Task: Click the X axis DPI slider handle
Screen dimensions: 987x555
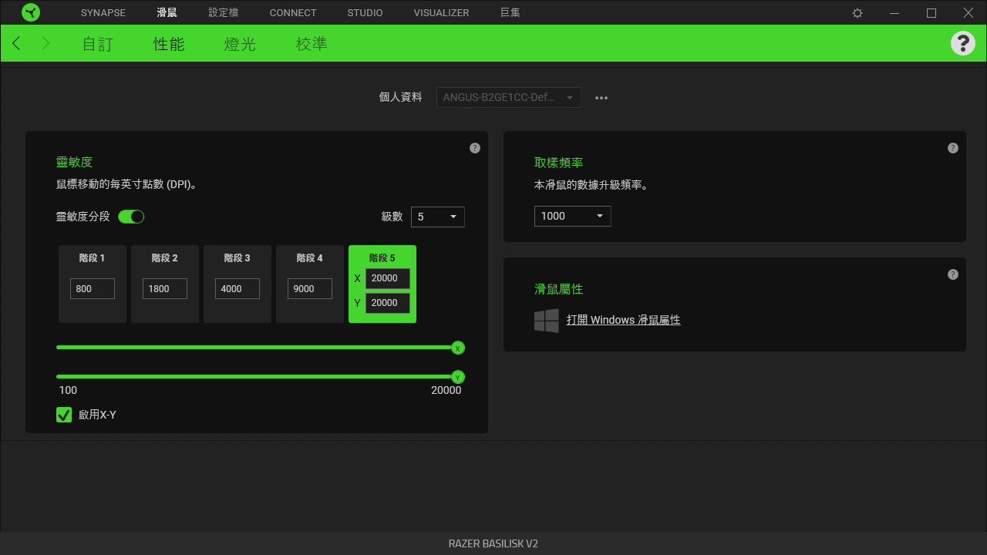Action: tap(458, 348)
